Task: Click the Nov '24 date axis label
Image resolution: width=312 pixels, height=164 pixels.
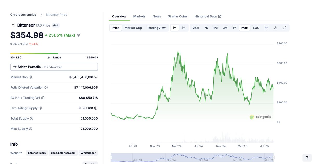Action: coord(221,146)
